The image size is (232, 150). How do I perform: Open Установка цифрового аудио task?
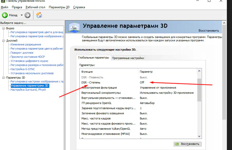[29, 61]
